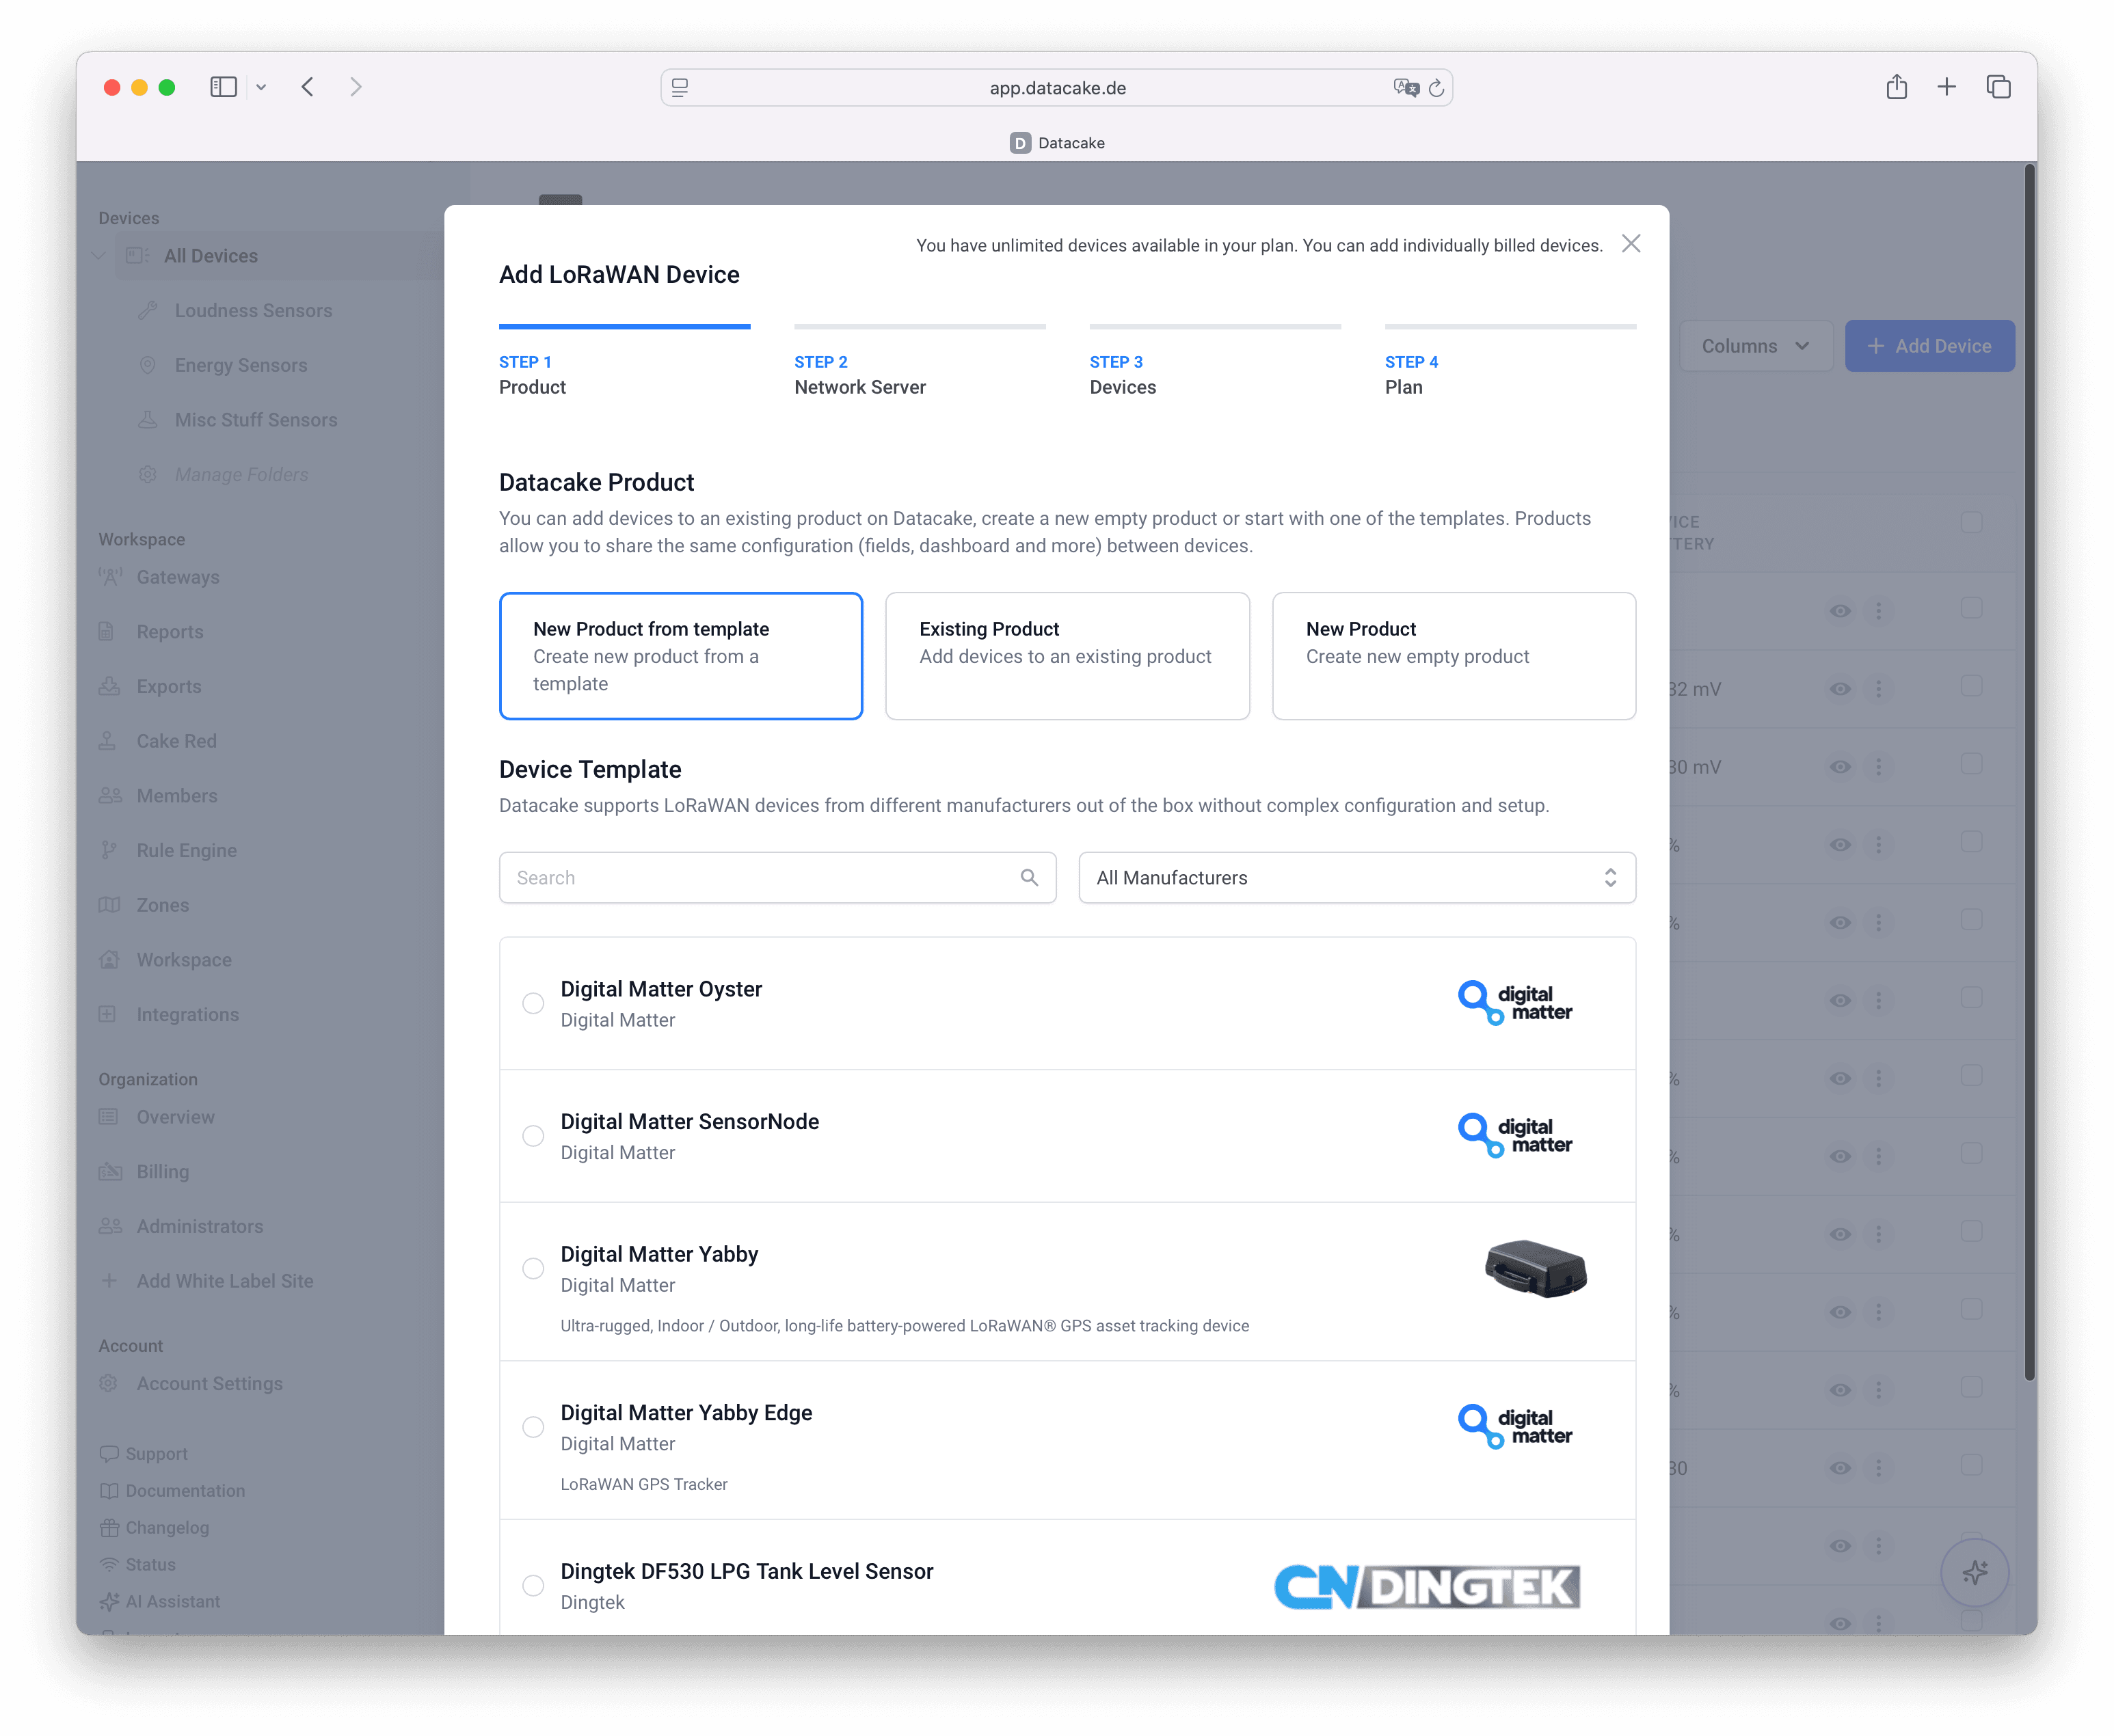The width and height of the screenshot is (2114, 1736).
Task: Close the Add LoRaWAN Device dialog
Action: click(1631, 244)
